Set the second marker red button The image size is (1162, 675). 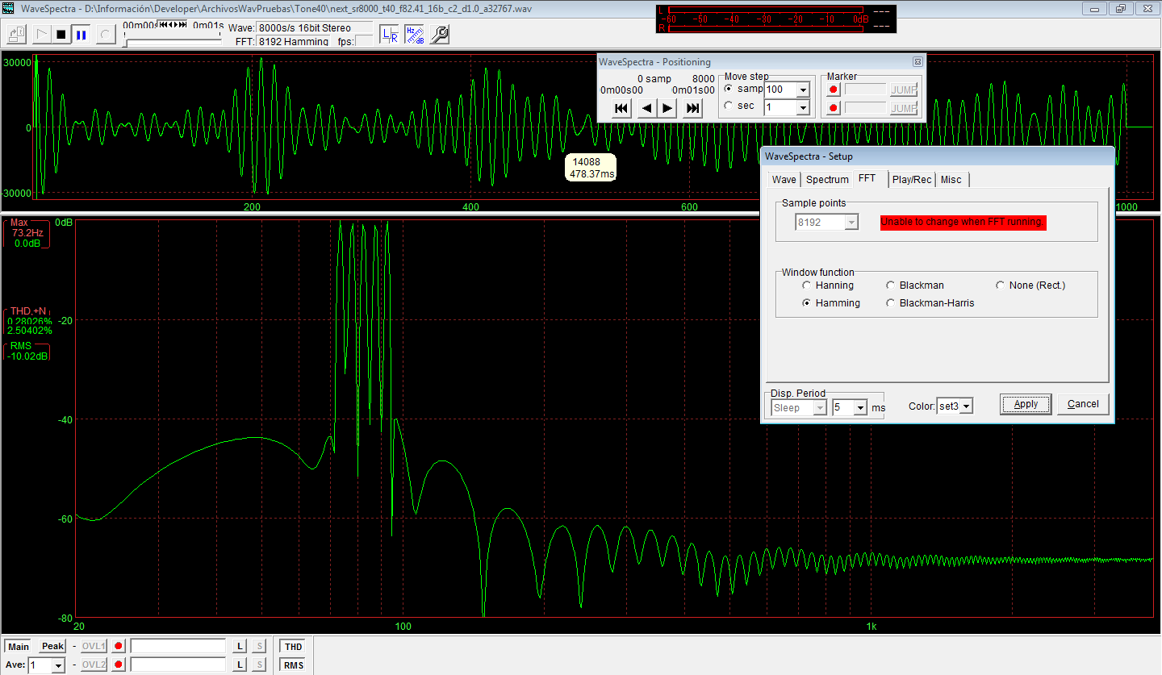834,108
